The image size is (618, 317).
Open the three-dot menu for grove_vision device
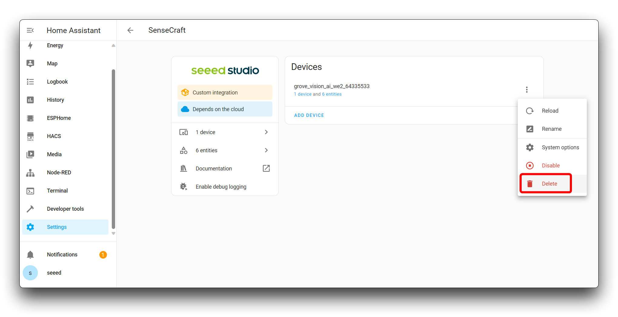pyautogui.click(x=527, y=90)
